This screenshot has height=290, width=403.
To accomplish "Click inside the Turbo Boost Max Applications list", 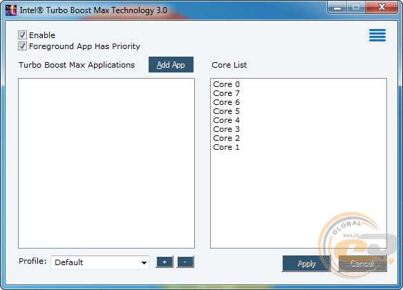I will pyautogui.click(x=106, y=163).
